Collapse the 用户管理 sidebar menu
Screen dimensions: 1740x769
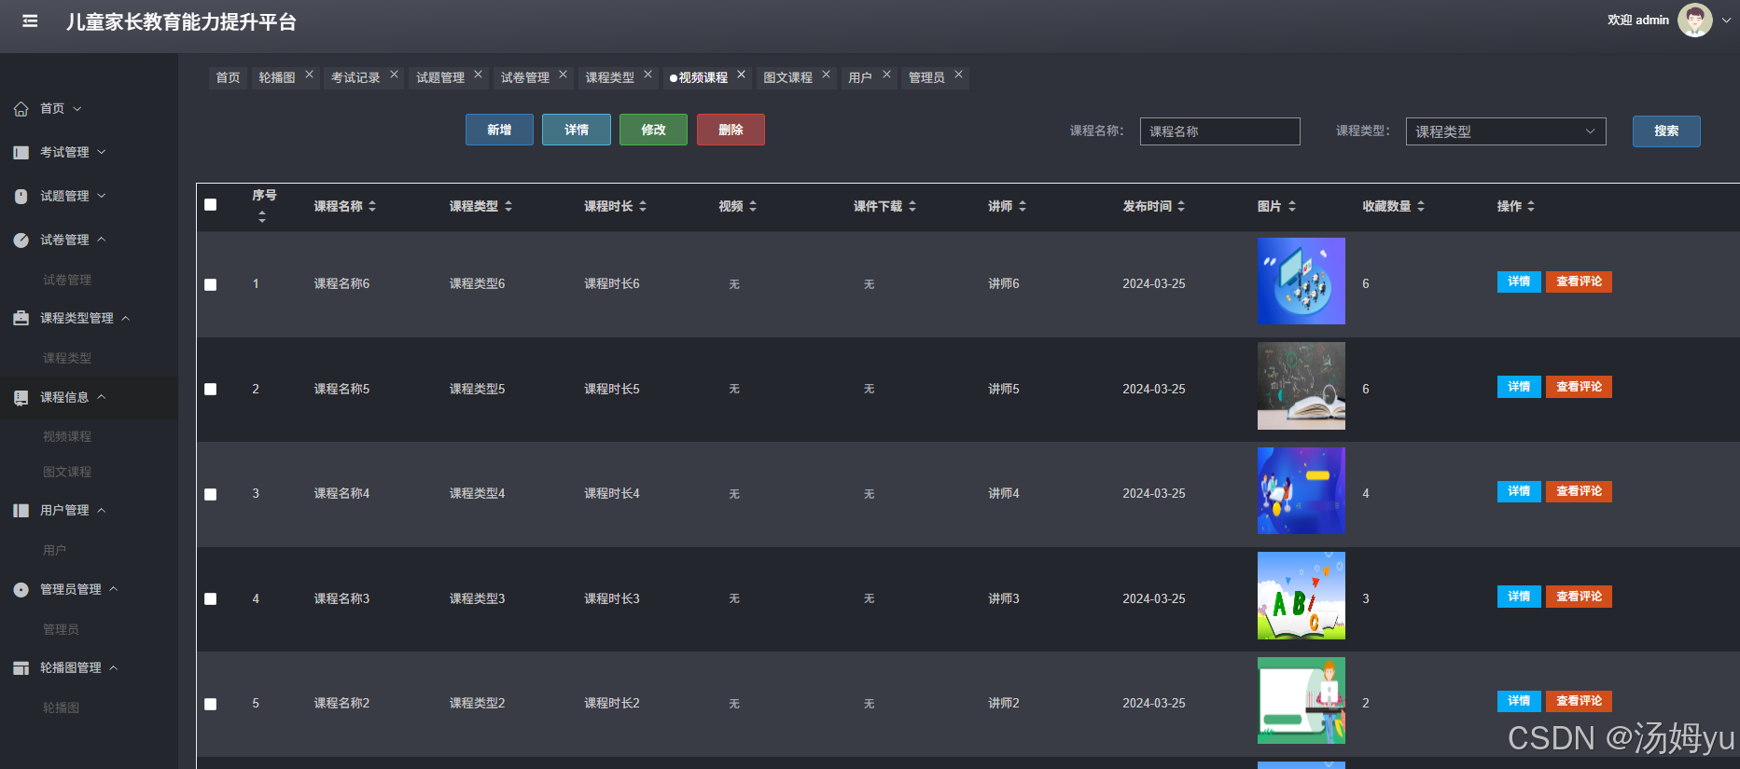click(x=102, y=510)
